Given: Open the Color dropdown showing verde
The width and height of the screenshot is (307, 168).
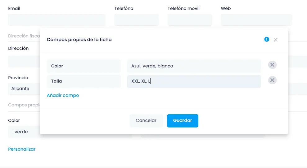Looking at the screenshot, I should 24,132.
